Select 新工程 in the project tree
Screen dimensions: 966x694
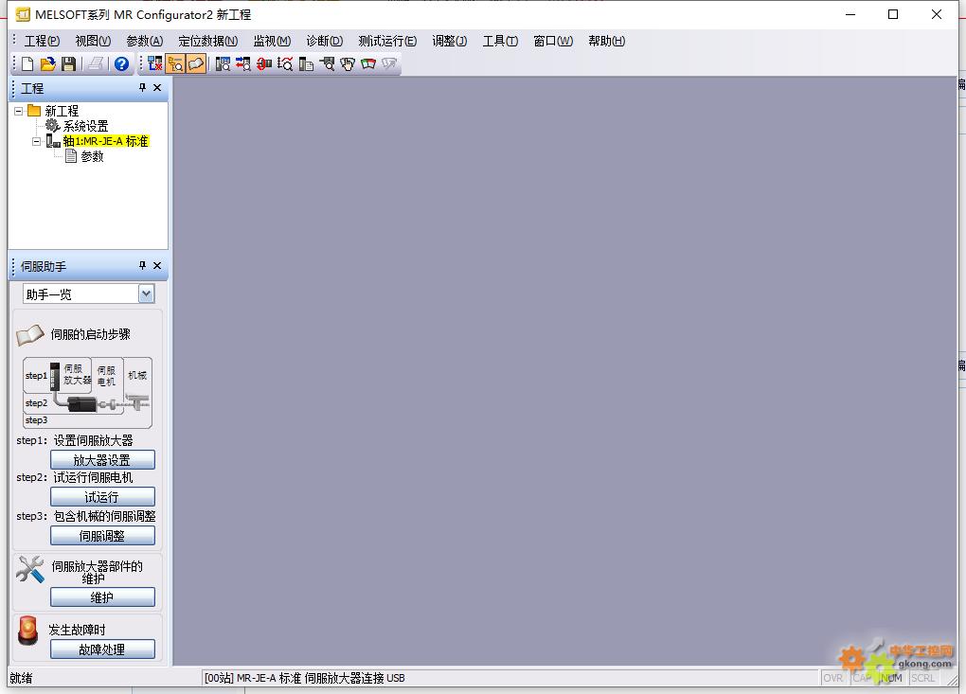pyautogui.click(x=62, y=111)
